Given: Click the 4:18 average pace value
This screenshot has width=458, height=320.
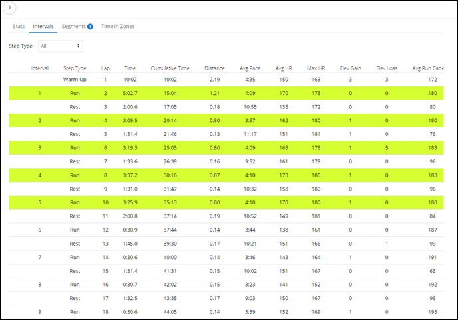Looking at the screenshot, I should (250, 202).
